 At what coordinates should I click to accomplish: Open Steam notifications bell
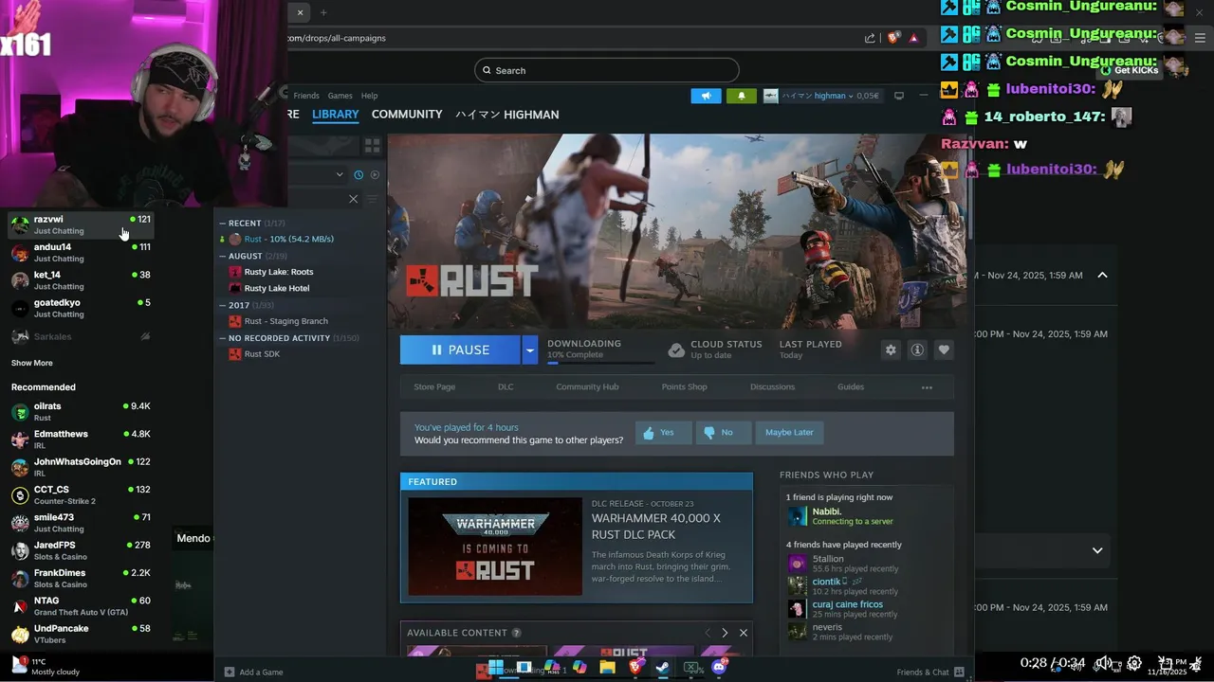tap(741, 96)
